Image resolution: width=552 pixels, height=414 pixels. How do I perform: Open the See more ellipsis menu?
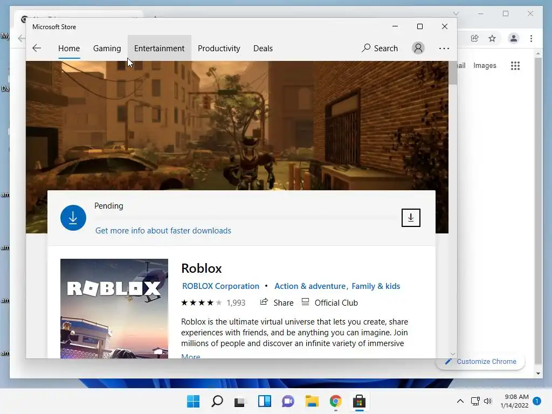444,48
